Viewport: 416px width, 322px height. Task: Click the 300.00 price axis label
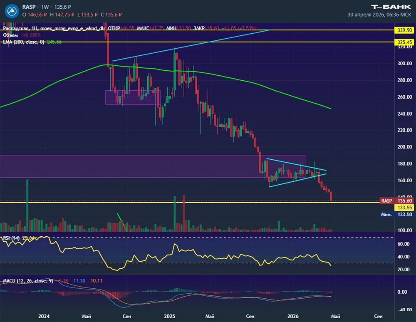point(405,63)
